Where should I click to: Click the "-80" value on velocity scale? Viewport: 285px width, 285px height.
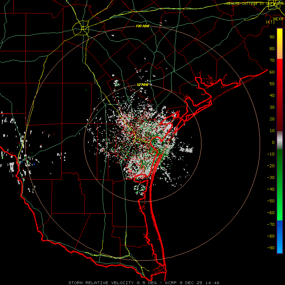tap(271, 236)
